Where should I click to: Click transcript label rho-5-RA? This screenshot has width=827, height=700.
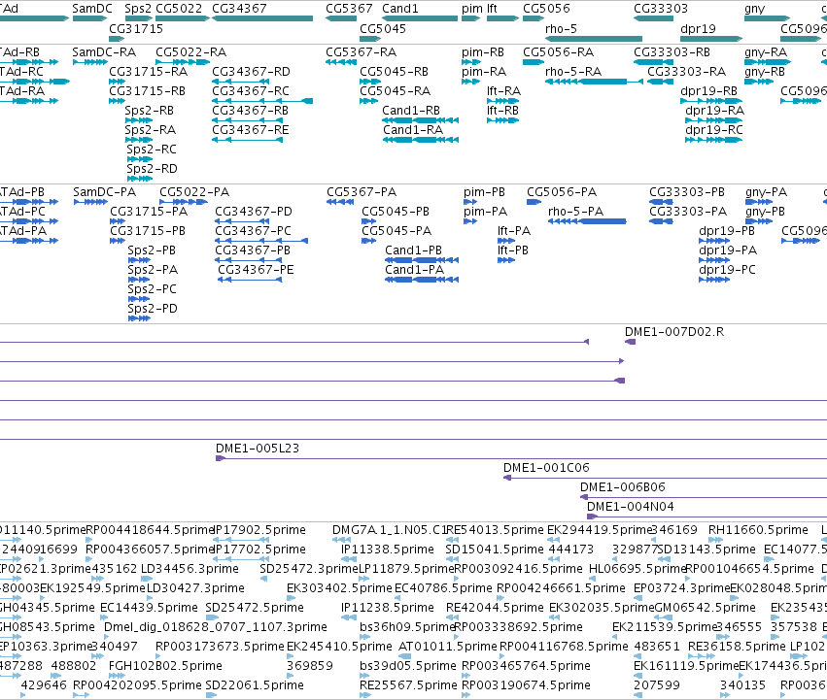(573, 71)
